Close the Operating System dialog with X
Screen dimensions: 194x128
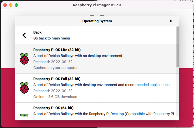(171, 21)
